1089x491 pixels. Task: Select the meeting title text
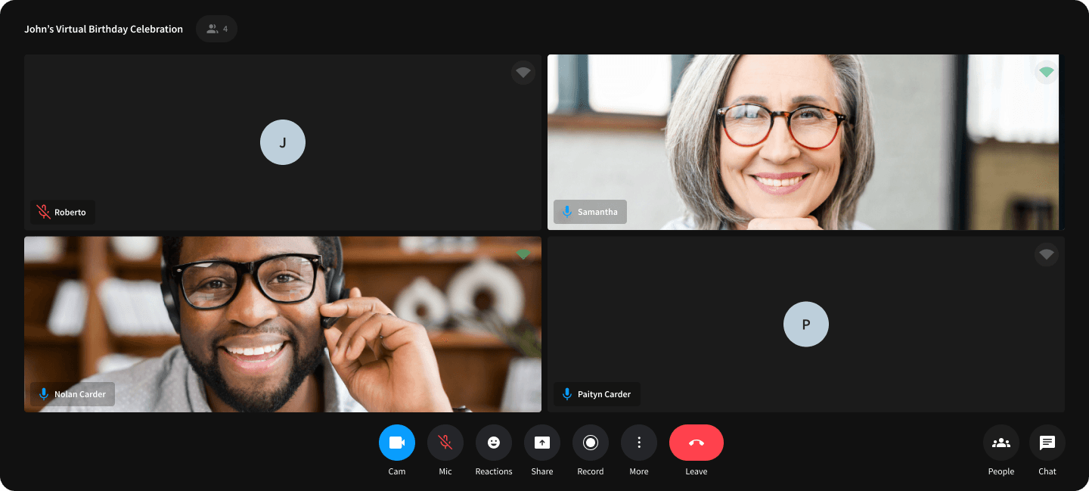coord(103,28)
